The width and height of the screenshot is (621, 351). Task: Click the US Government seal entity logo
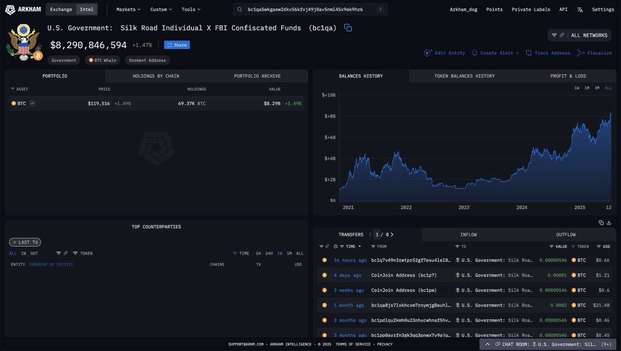(23, 43)
